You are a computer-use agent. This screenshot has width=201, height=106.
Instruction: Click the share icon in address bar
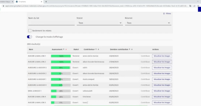click(x=194, y=6)
